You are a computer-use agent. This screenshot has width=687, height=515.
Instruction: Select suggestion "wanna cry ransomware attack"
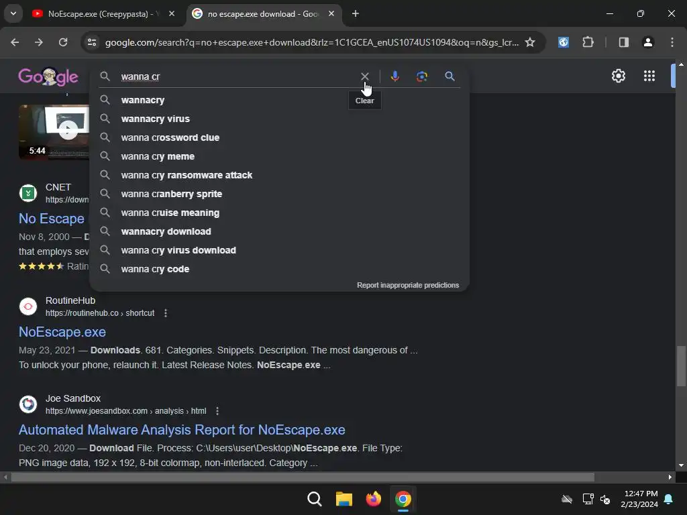(279, 175)
